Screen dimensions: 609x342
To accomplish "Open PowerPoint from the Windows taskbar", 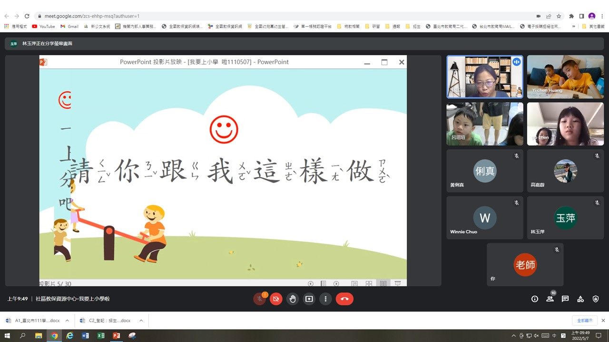I will (x=116, y=336).
